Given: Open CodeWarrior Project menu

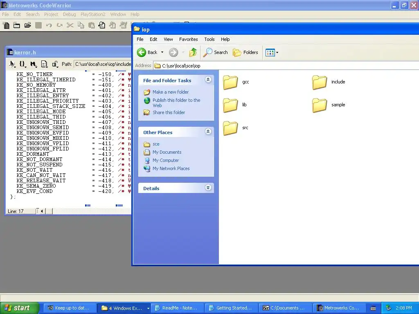Looking at the screenshot, I should (x=51, y=14).
